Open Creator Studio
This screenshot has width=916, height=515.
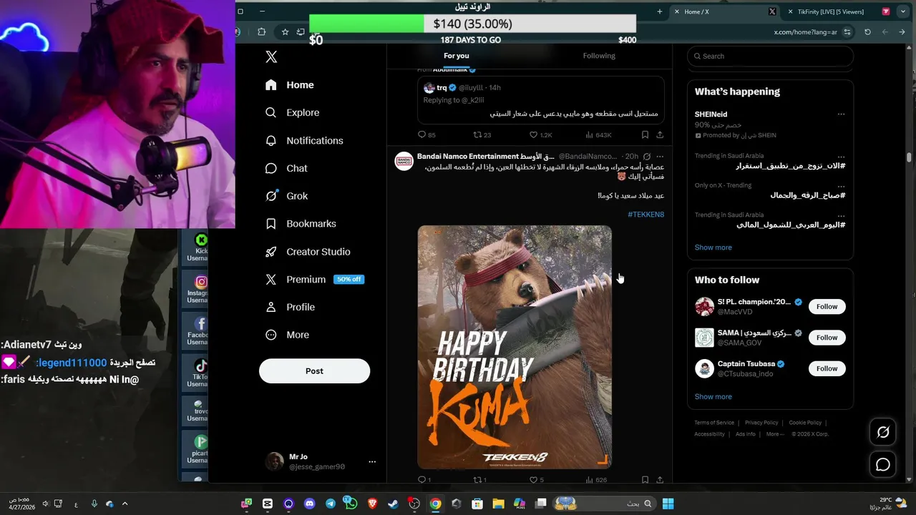(x=308, y=252)
